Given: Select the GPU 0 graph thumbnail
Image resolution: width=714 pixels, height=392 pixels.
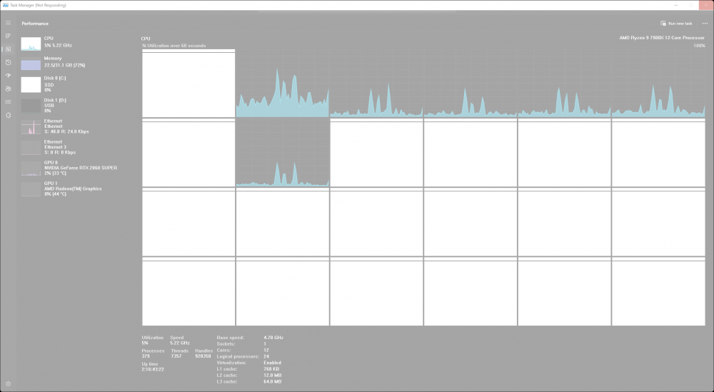Looking at the screenshot, I should pos(31,169).
